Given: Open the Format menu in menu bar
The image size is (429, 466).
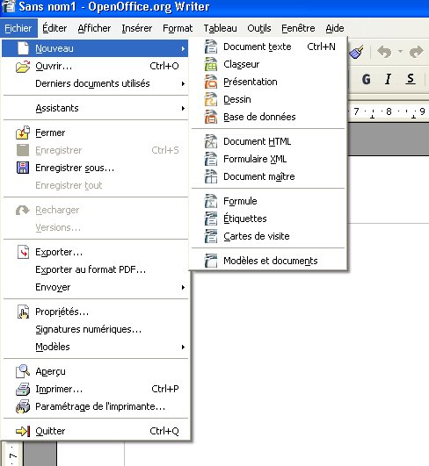Looking at the screenshot, I should (178, 28).
